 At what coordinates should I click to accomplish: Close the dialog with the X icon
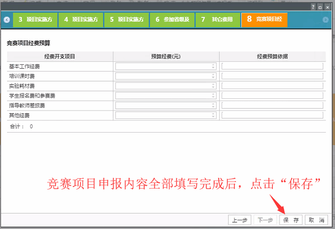327,8
